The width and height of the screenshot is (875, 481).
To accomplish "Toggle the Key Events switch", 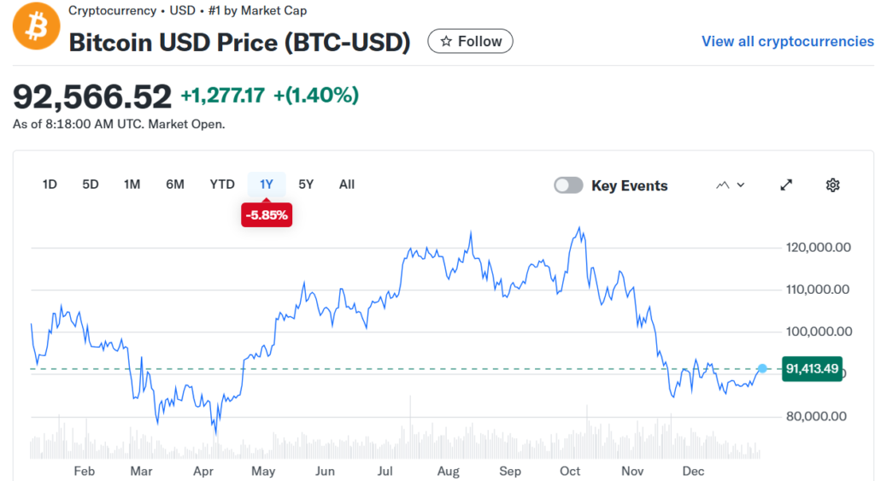I will tap(568, 185).
